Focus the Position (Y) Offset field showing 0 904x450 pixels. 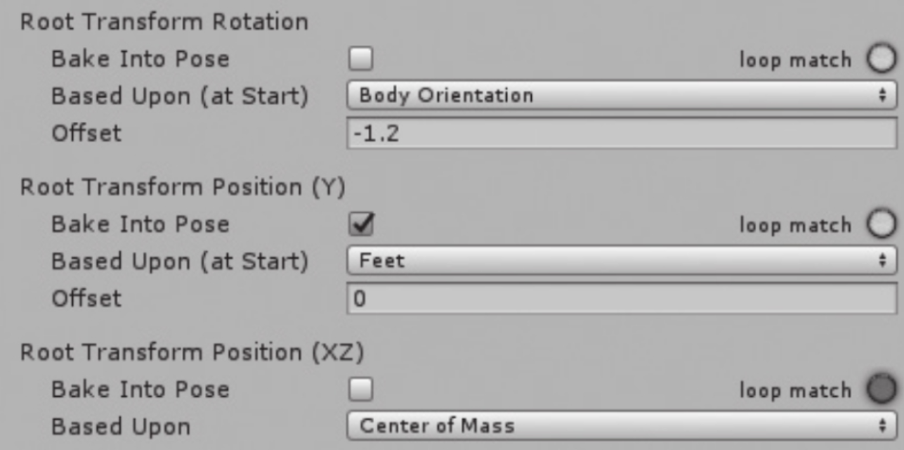point(621,299)
